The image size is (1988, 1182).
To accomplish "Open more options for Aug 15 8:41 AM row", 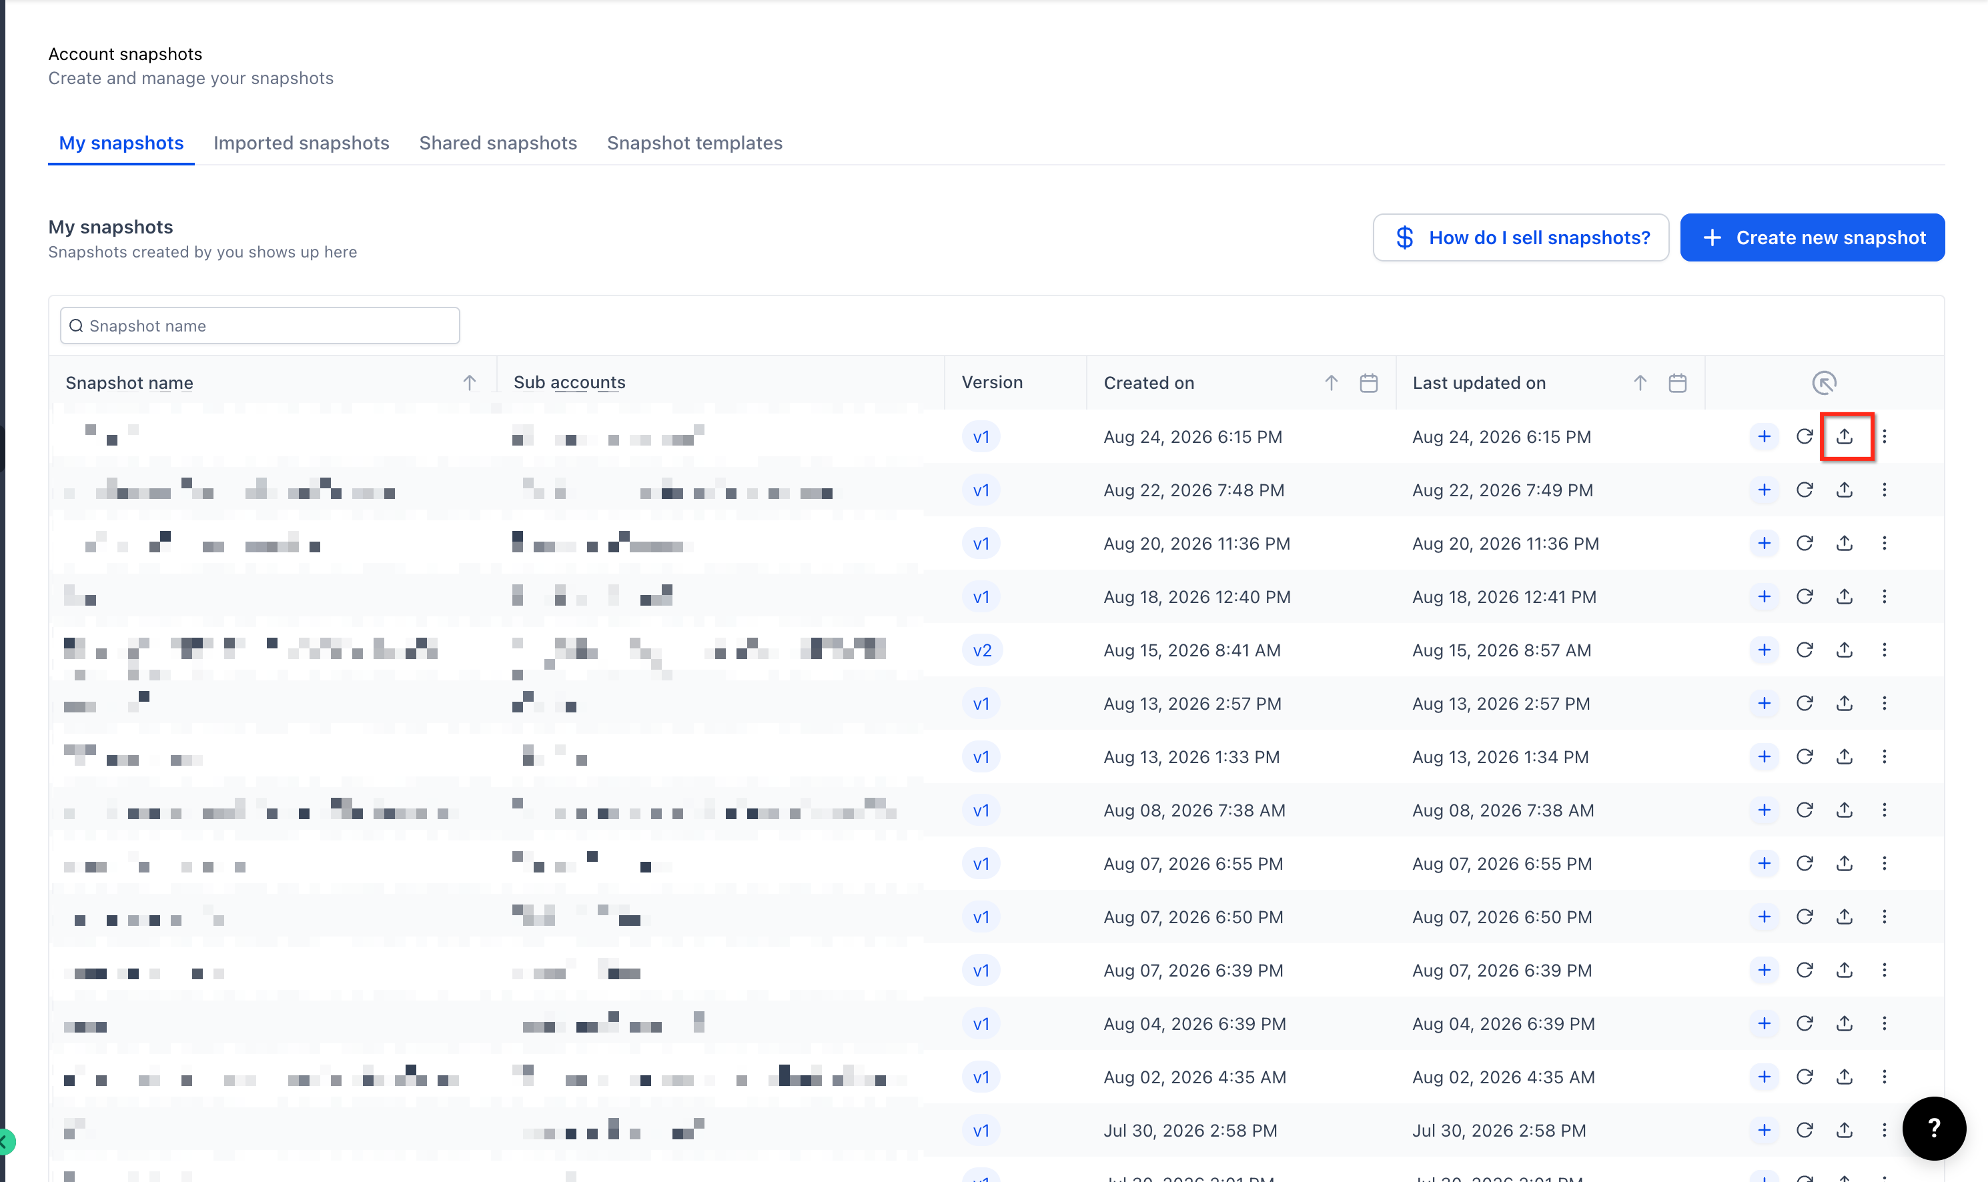I will [1884, 650].
